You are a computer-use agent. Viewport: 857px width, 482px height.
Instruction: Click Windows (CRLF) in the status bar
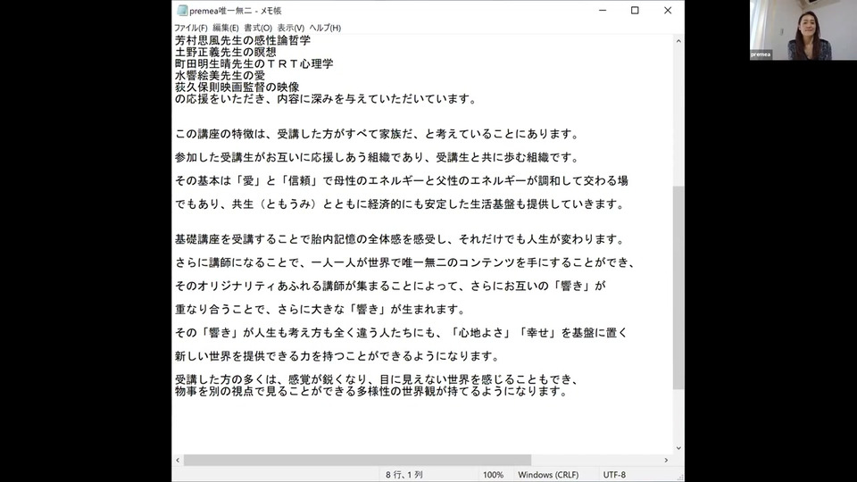(x=548, y=475)
